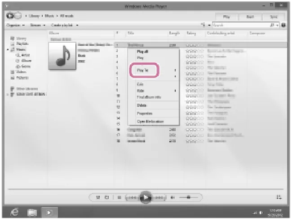This screenshot has width=292, height=220.
Task: Choose Edit from the context menu
Action: pos(140,84)
